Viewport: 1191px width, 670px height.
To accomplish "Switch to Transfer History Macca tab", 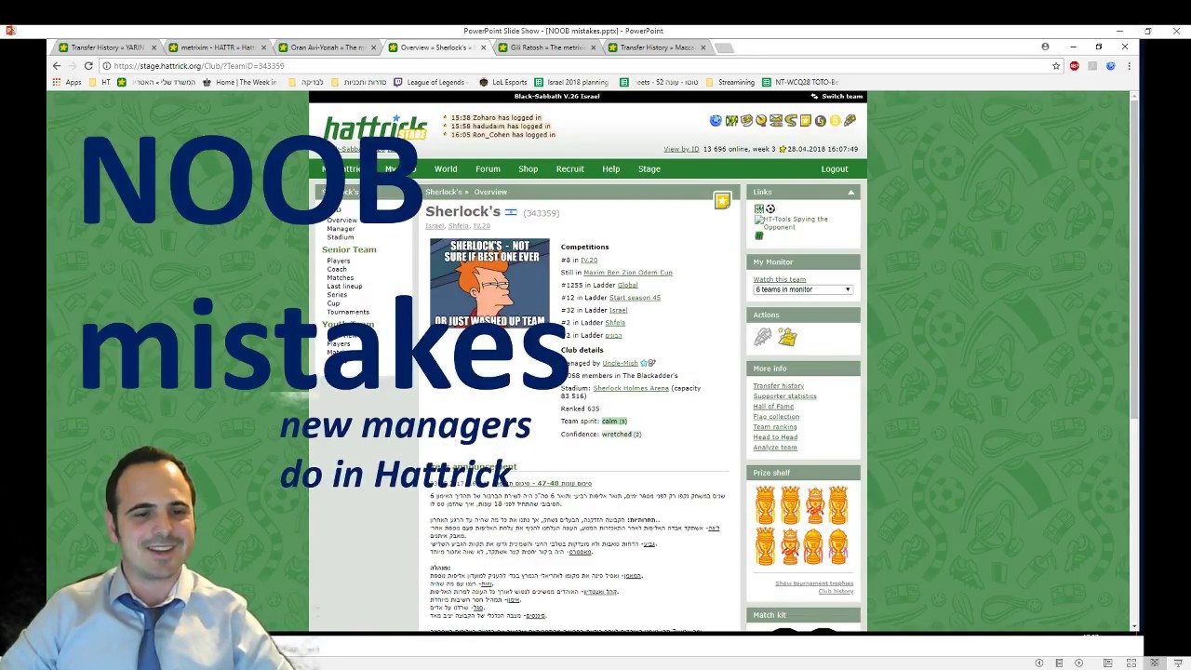I will [656, 47].
